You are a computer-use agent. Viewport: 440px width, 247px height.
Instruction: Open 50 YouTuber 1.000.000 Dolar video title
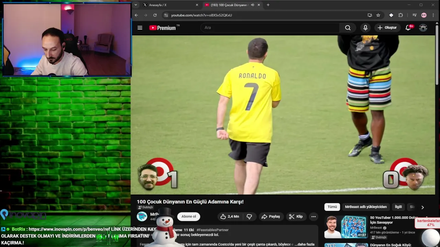[394, 220]
